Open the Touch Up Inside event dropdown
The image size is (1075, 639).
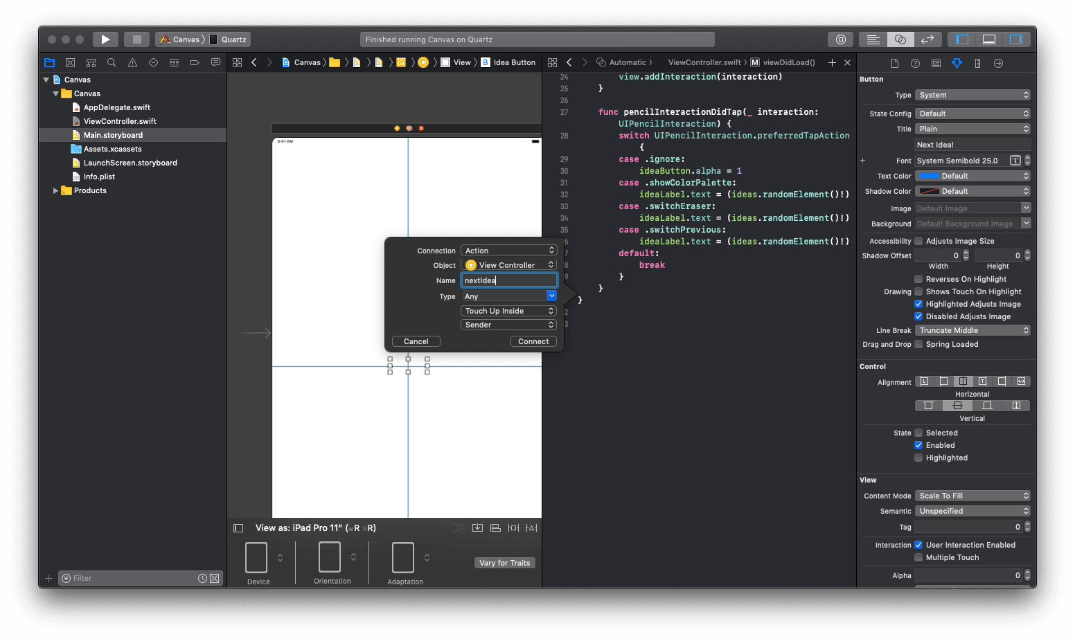tap(508, 311)
